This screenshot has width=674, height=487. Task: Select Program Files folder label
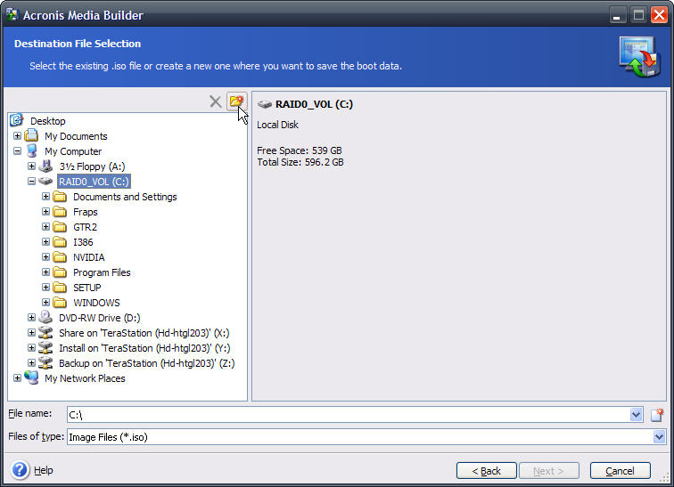click(102, 272)
